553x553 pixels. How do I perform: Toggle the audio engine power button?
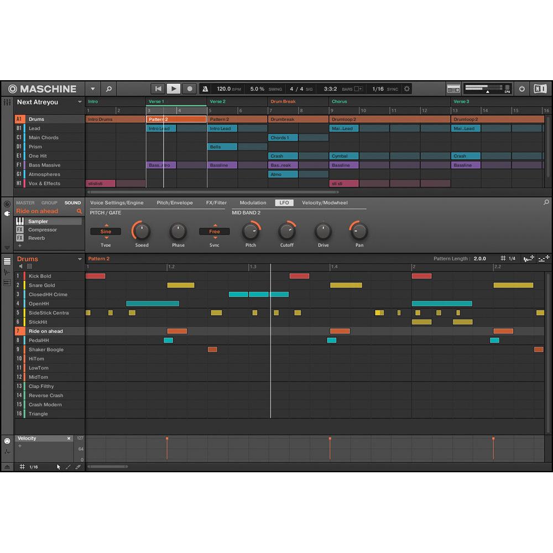521,88
